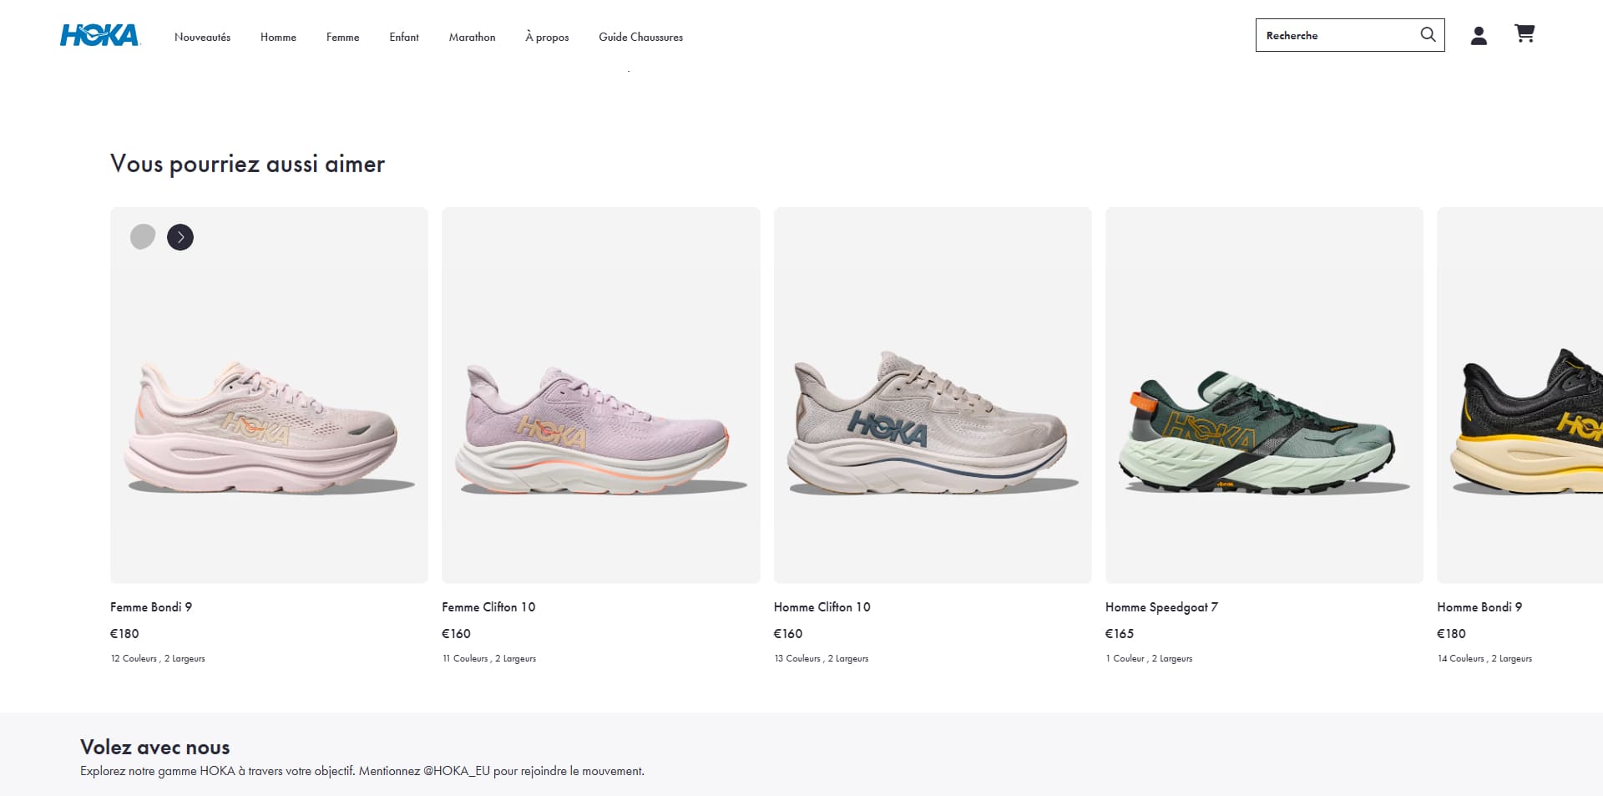
Task: Open the Homme Speedgoat 7 shoe image
Action: (x=1264, y=395)
